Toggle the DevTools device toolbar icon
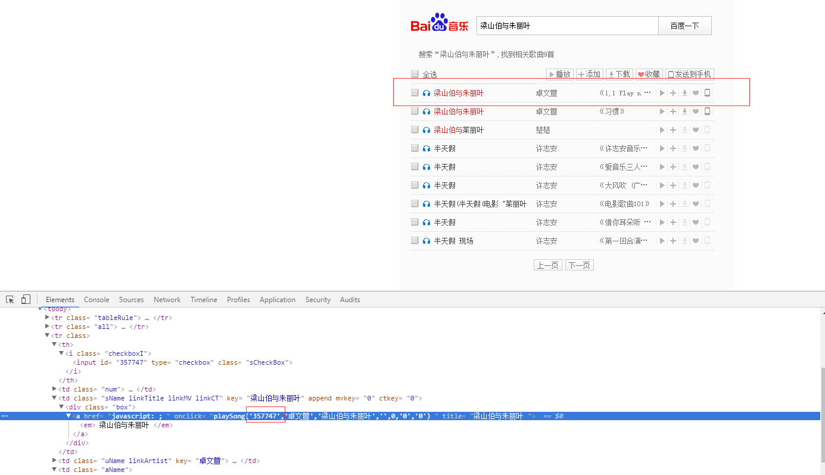This screenshot has height=475, width=825. pos(26,299)
